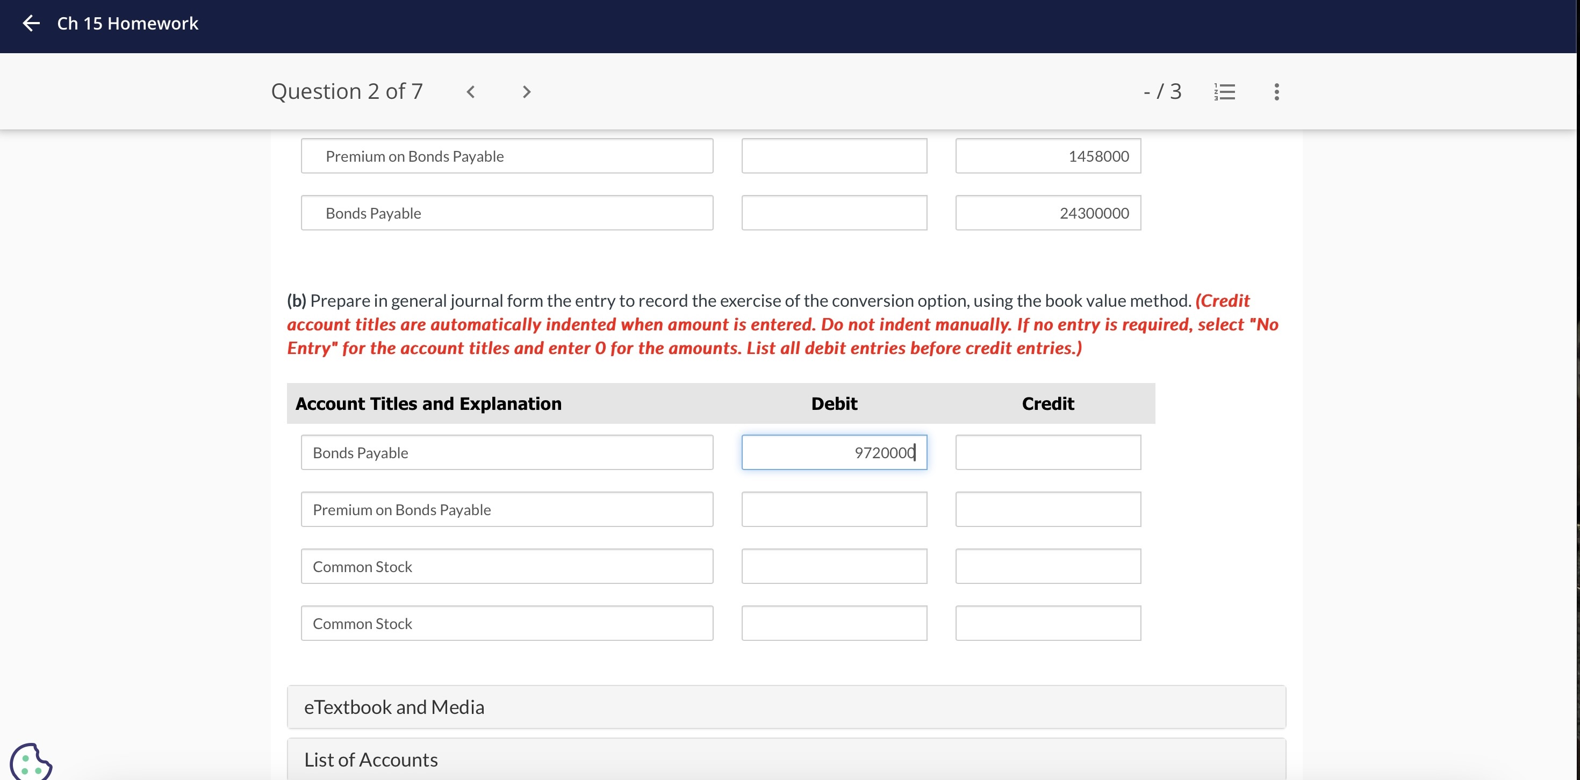Click debit field for Premium on Bonds Payable in part (b)
This screenshot has height=780, width=1580.
coord(834,510)
